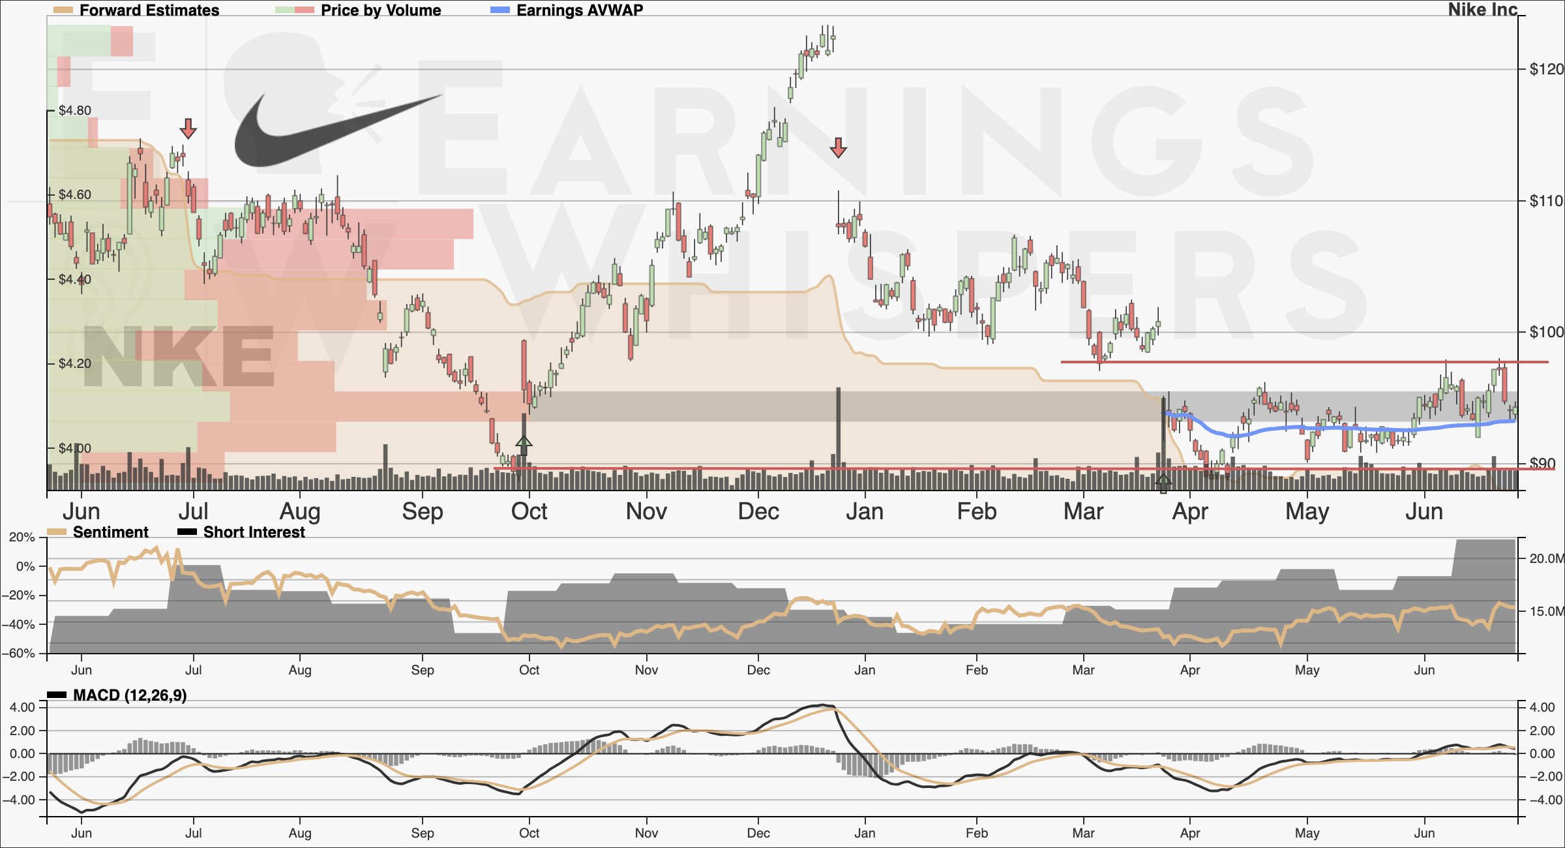Click the $4.80 estimate axis label

75,110
